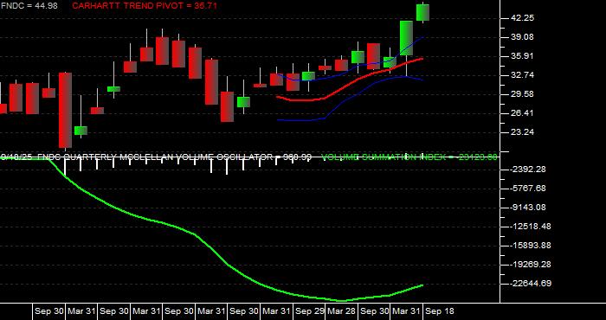606x320 pixels.
Task: Click the tall green candlestick before the last
Action: pyautogui.click(x=406, y=38)
